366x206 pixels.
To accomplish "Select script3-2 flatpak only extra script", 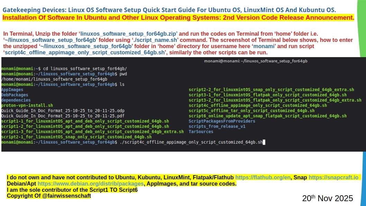I will (275, 100).
